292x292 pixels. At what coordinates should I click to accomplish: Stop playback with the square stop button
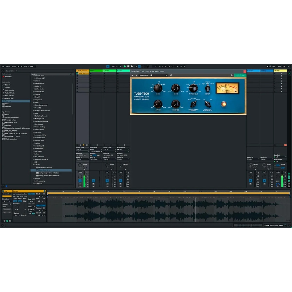pos(128,66)
